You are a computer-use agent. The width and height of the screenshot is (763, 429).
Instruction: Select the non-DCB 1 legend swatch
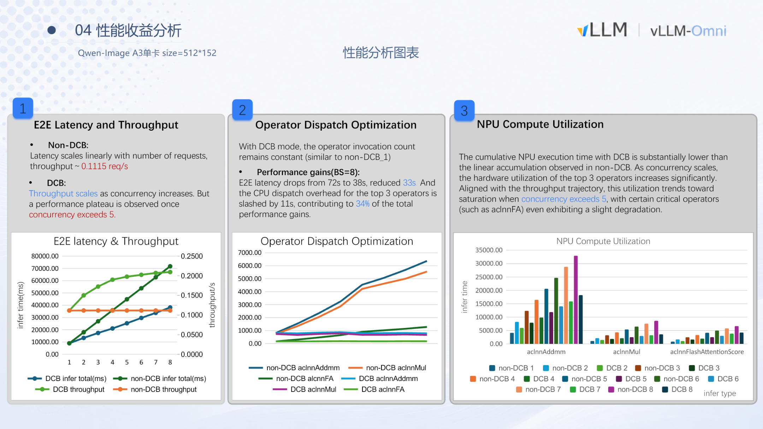tap(492, 368)
